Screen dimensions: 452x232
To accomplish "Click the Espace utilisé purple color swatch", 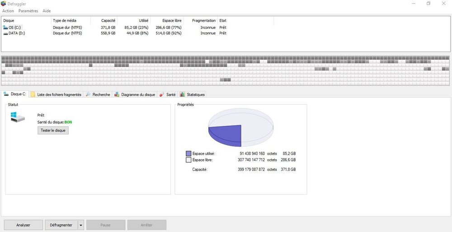I will pyautogui.click(x=189, y=153).
